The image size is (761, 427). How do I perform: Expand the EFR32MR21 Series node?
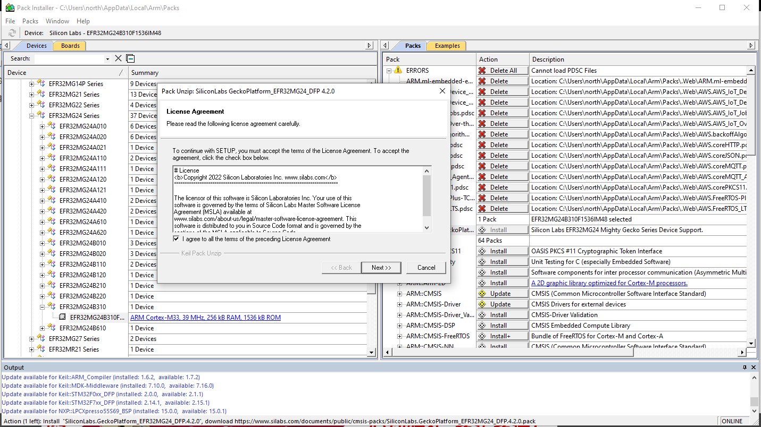point(32,349)
